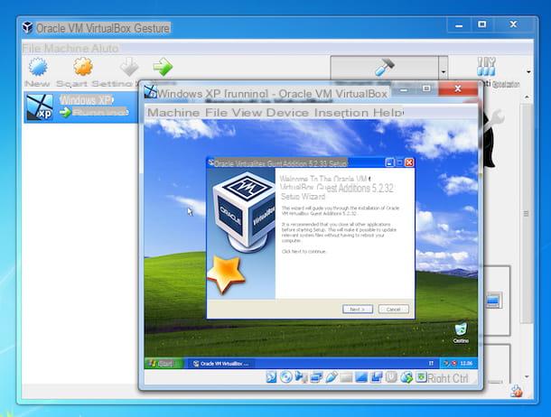Click scroll up arrow in Manager details pane
This screenshot has width=551, height=417.
coord(527,97)
